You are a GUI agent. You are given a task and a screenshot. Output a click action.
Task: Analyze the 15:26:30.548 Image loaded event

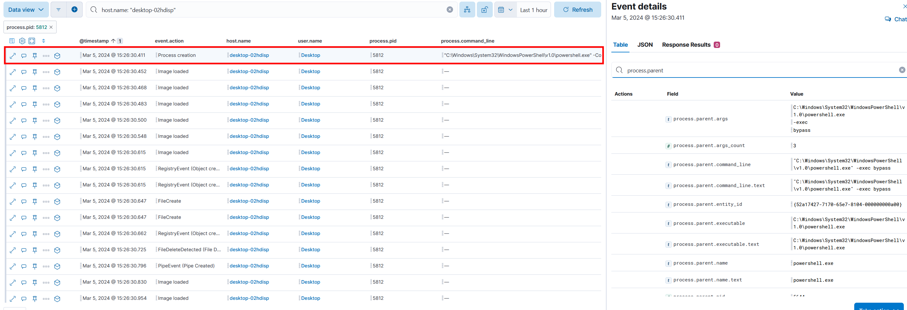tap(58, 137)
